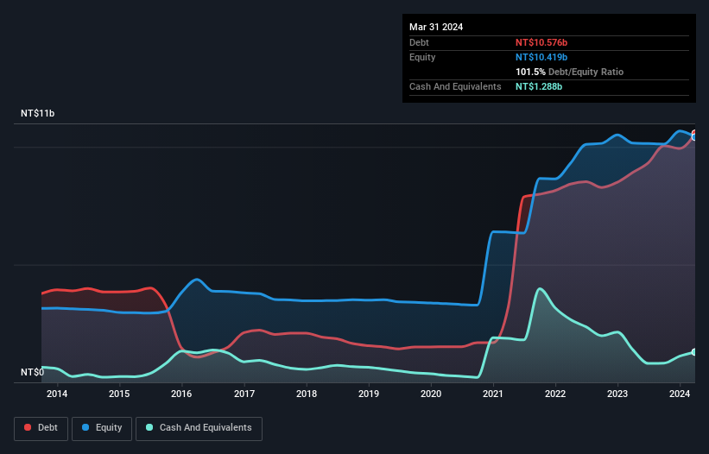Click the 2022 x-axis label
This screenshot has width=709, height=454.
point(555,394)
